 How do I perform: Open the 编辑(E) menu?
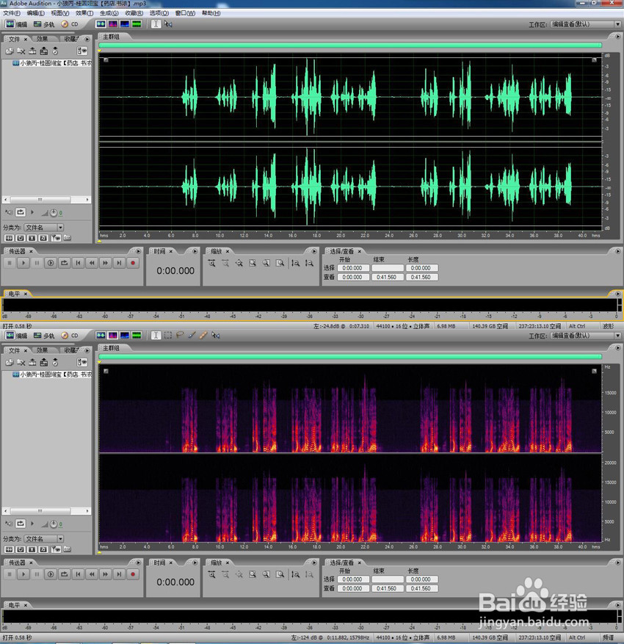(x=36, y=13)
